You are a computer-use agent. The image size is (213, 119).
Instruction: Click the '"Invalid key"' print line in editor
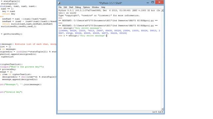(x=11, y=92)
